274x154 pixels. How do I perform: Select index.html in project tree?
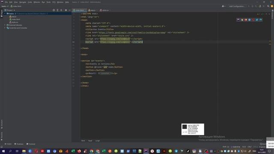[15, 19]
